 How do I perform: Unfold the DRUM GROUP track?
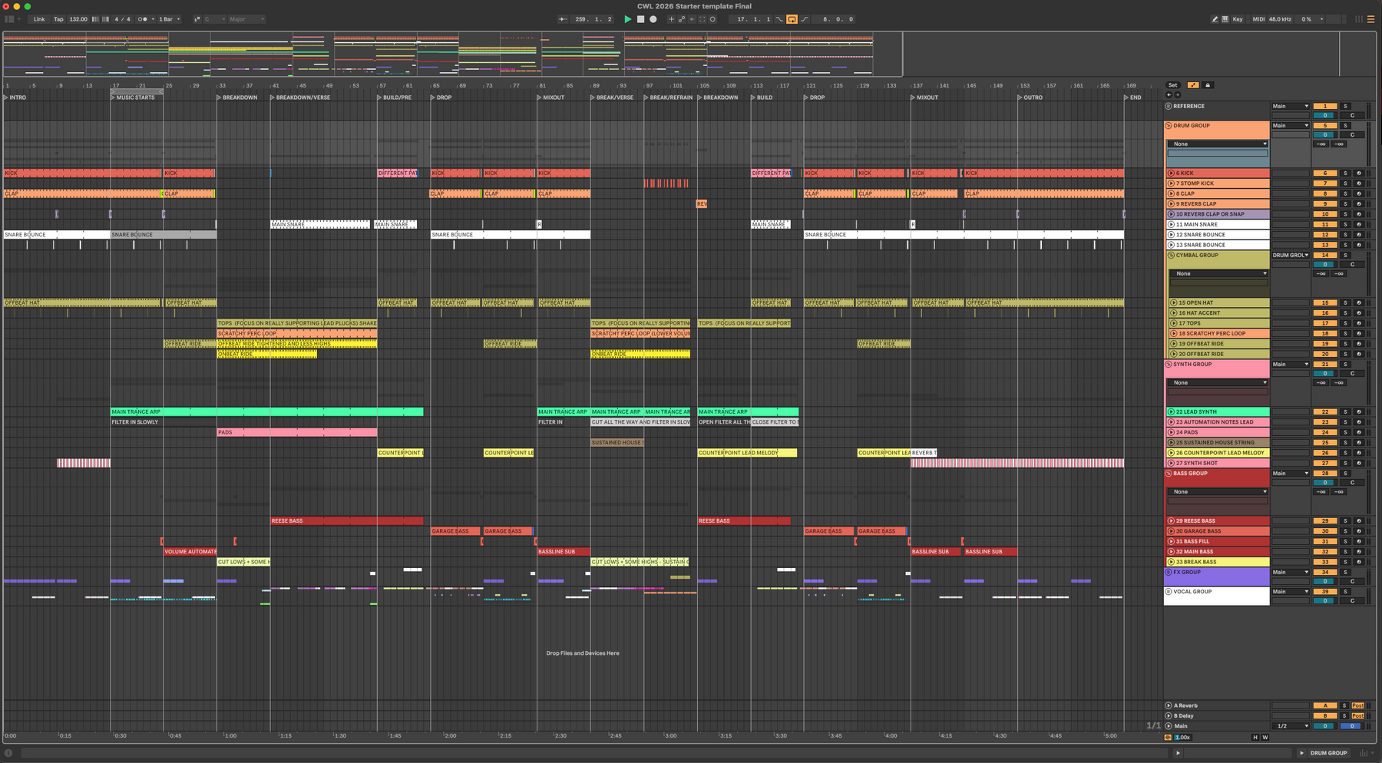tap(1169, 126)
